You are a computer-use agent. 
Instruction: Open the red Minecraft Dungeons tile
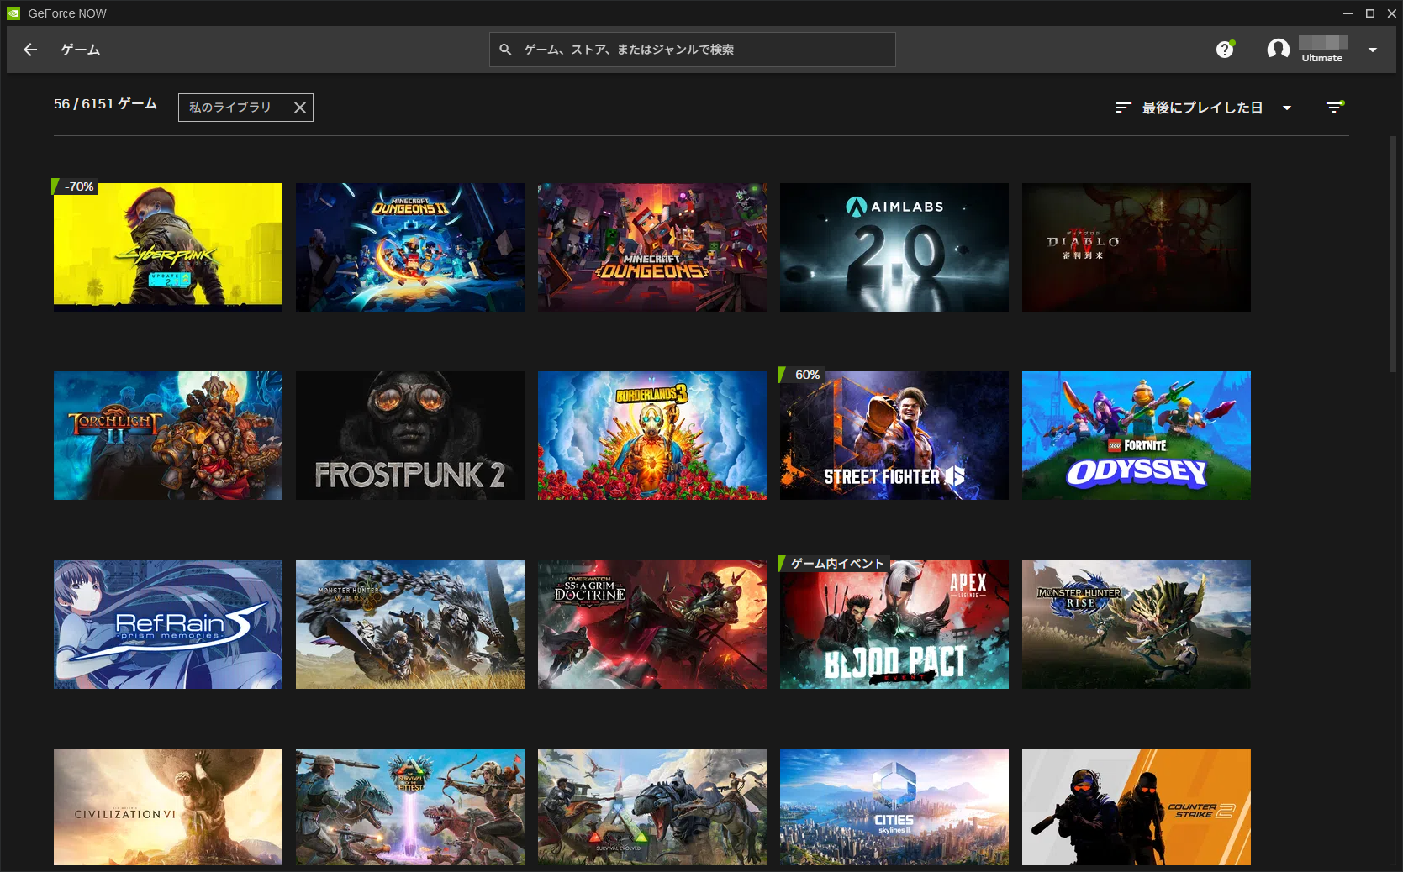(x=652, y=247)
